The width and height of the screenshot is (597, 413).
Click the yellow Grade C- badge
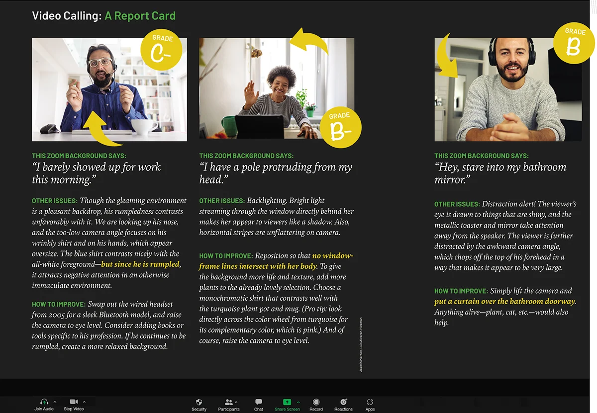click(161, 50)
